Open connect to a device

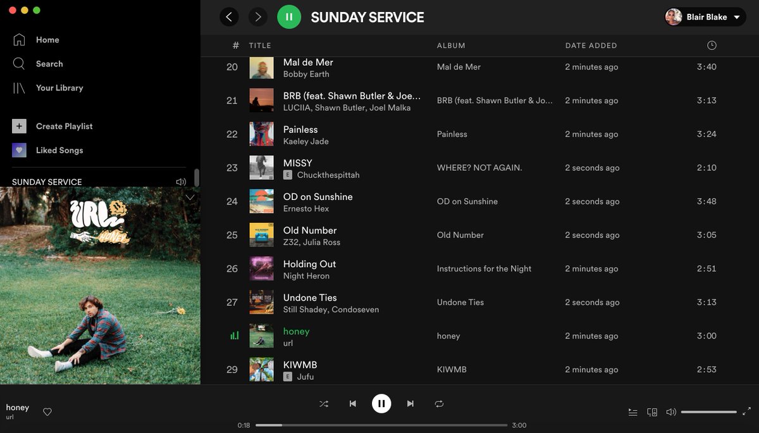click(652, 412)
